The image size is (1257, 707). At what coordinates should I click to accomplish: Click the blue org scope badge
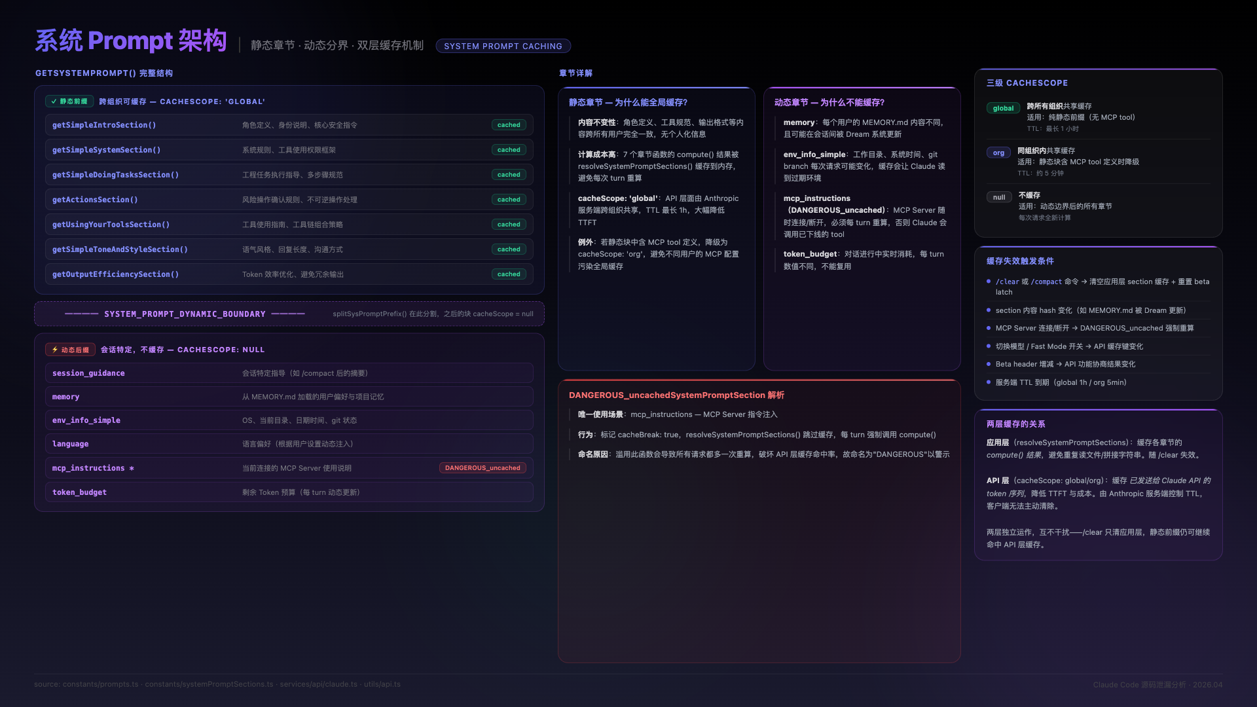pyautogui.click(x=998, y=153)
